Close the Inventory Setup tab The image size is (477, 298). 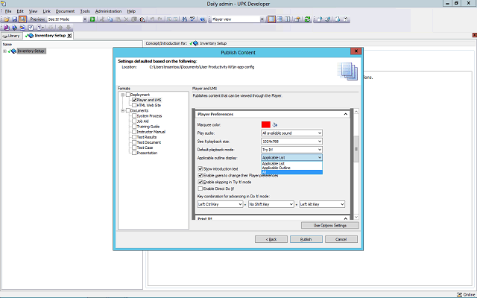point(69,36)
